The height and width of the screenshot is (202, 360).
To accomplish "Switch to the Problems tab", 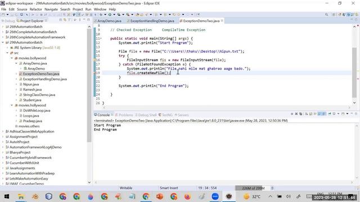I will pyautogui.click(x=124, y=114).
